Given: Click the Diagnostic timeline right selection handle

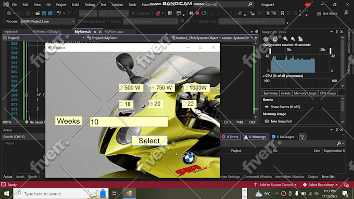Looking at the screenshot, I should click(331, 51).
